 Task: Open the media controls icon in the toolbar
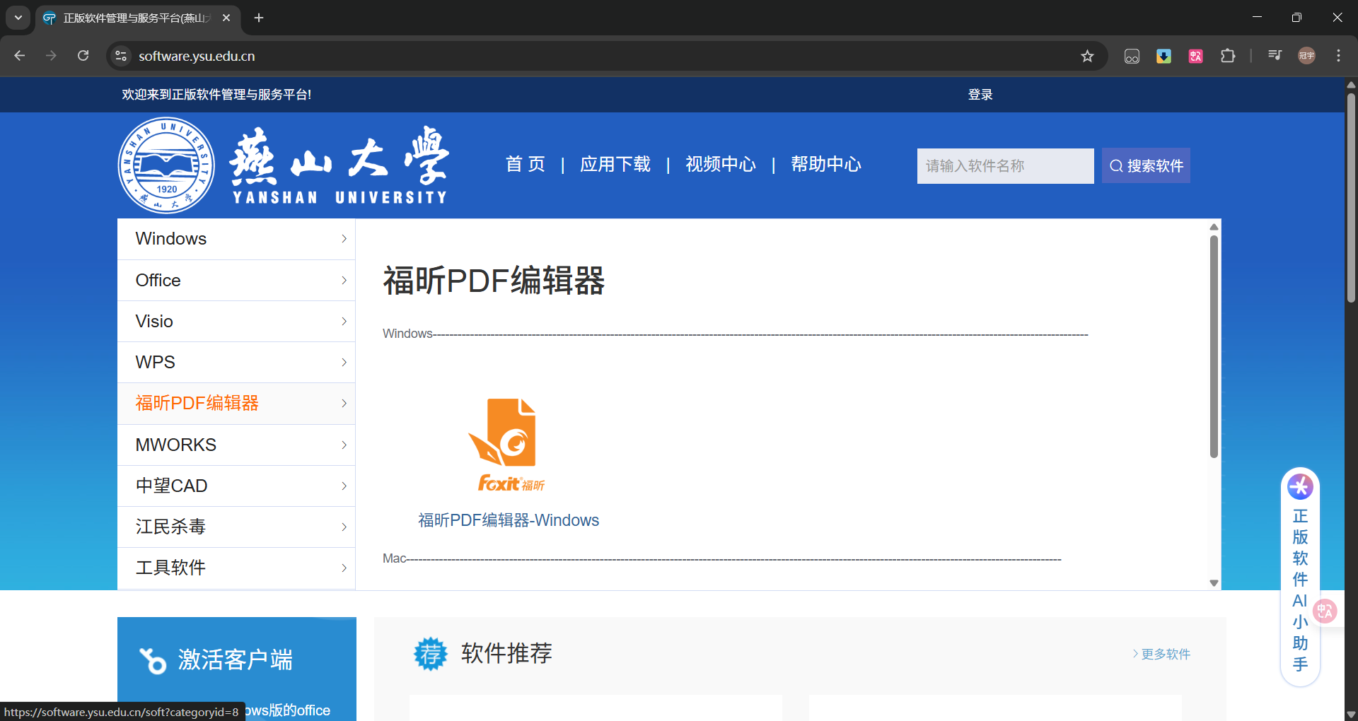[x=1274, y=55]
